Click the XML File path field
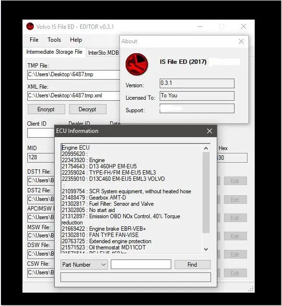This screenshot has width=282, height=306. [73, 96]
